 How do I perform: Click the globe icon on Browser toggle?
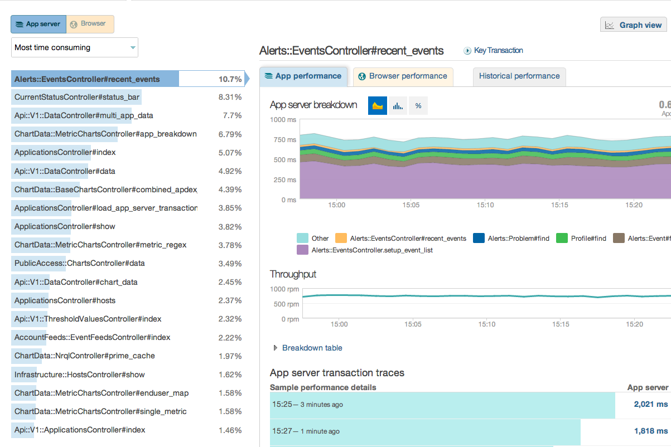[74, 24]
